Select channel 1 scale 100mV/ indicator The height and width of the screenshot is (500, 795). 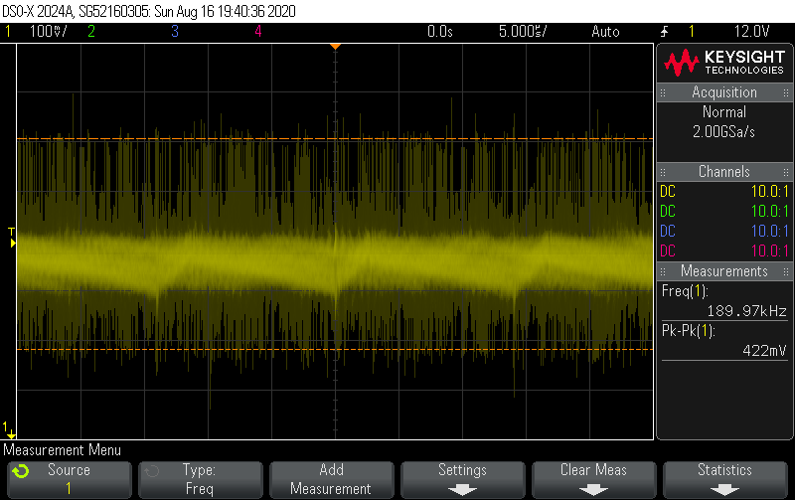[48, 32]
